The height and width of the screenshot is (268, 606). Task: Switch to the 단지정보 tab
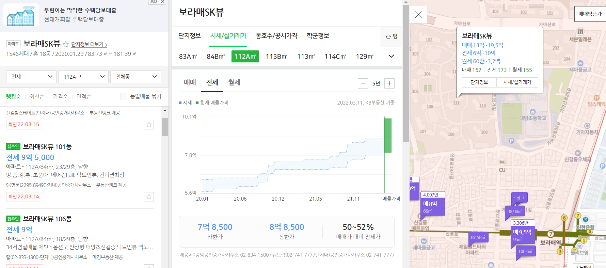tap(190, 36)
